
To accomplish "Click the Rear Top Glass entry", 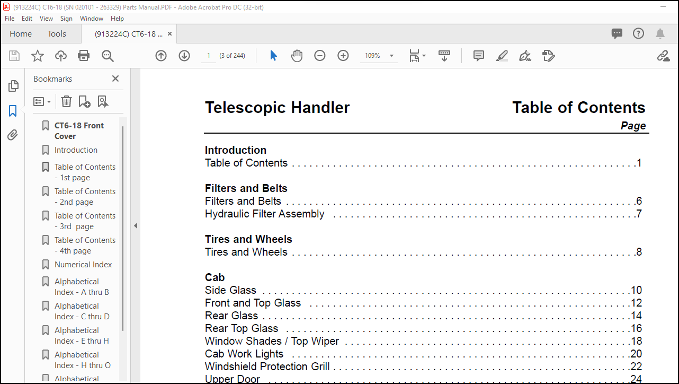I will [242, 328].
